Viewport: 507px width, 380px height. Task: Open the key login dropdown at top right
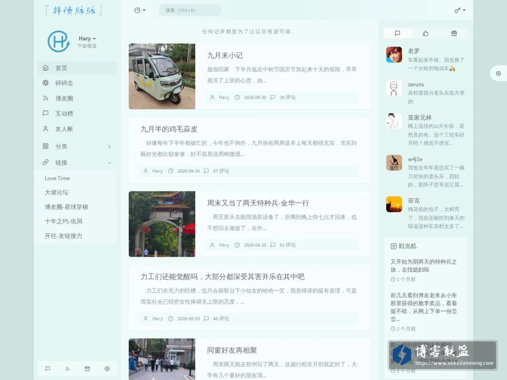460,10
